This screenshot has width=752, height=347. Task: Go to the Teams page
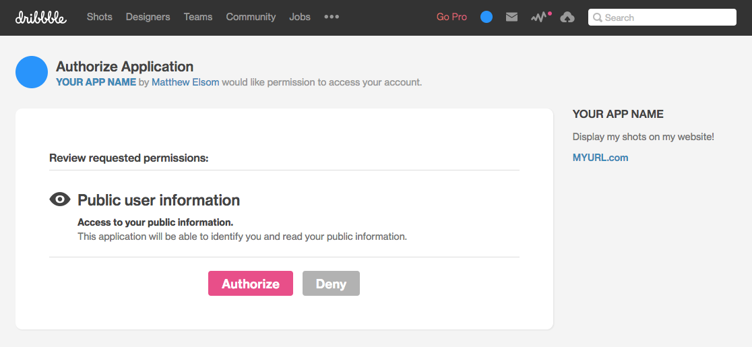point(198,17)
